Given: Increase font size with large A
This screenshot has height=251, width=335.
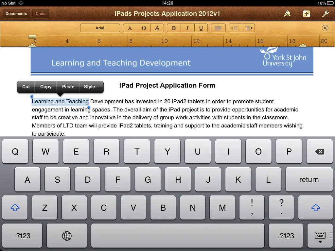Looking at the screenshot, I should (157, 28).
